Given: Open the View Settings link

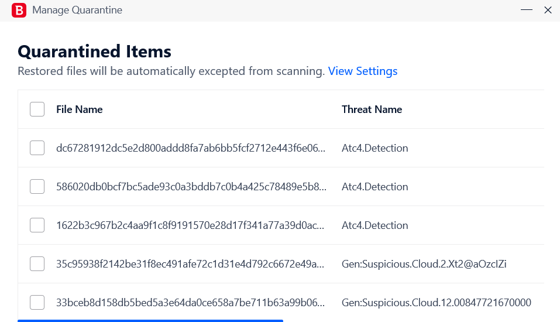Looking at the screenshot, I should pos(362,71).
